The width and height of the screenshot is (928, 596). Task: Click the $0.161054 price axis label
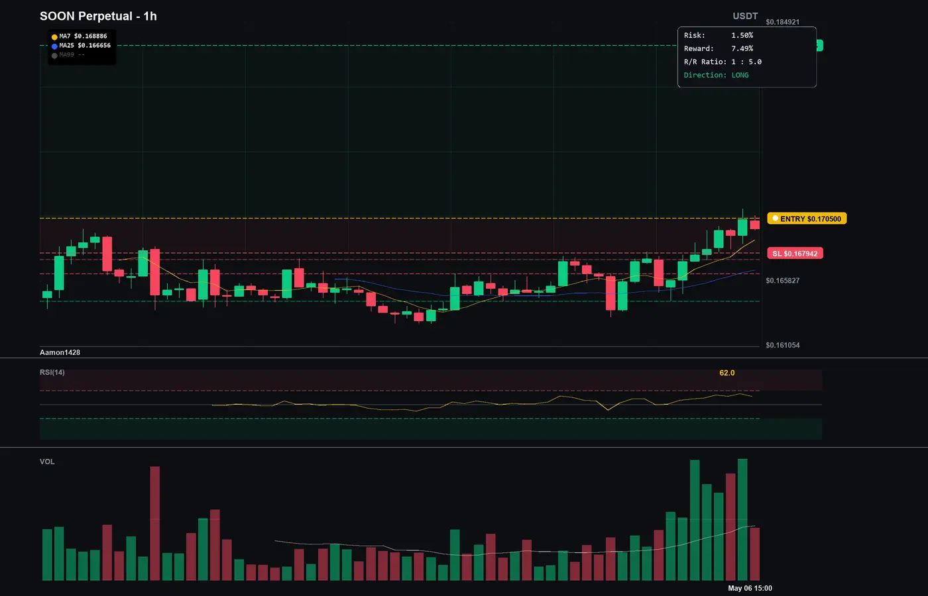tap(782, 345)
